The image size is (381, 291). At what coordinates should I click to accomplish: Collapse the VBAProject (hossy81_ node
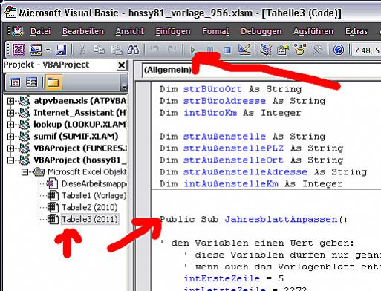10,160
